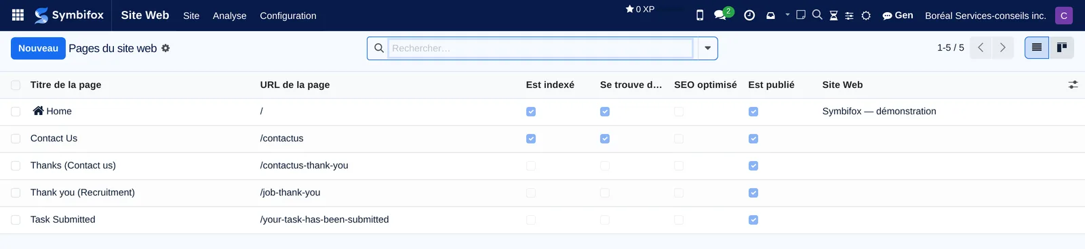Click the home icon in Home row
This screenshot has height=249, width=1085.
pos(38,111)
